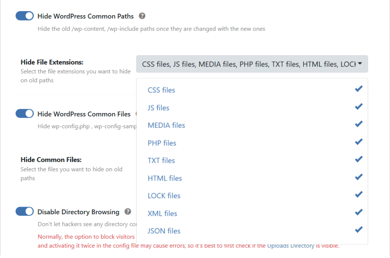Click the JSON files checkmark
This screenshot has height=258, width=390.
tap(358, 229)
